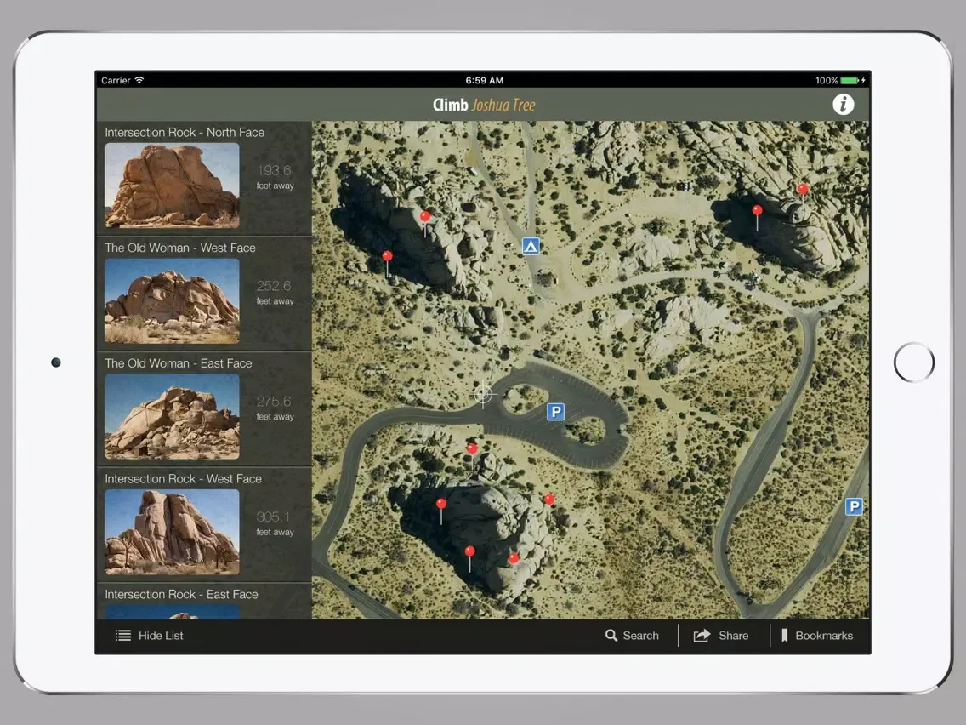
Task: Click the campground tent marker on map
Action: (531, 246)
